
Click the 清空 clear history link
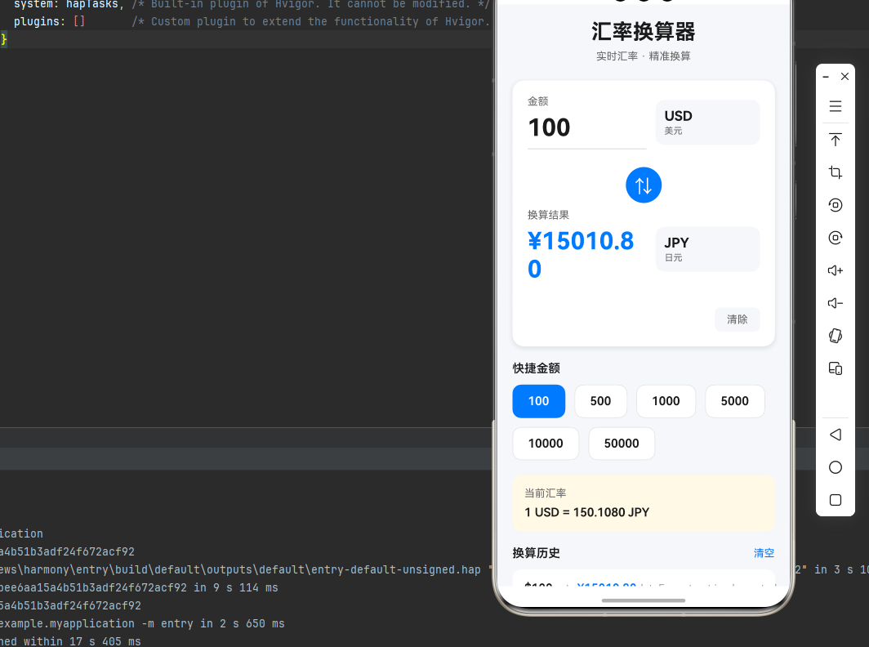764,553
